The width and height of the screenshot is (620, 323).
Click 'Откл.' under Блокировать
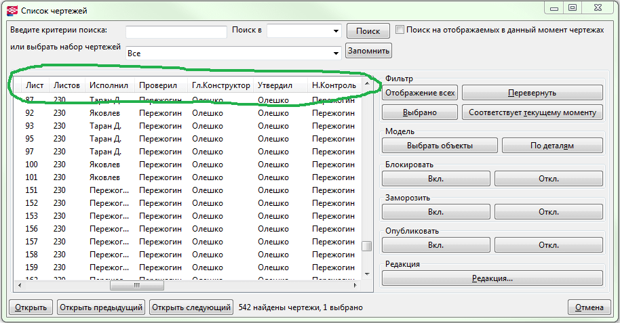tap(549, 179)
